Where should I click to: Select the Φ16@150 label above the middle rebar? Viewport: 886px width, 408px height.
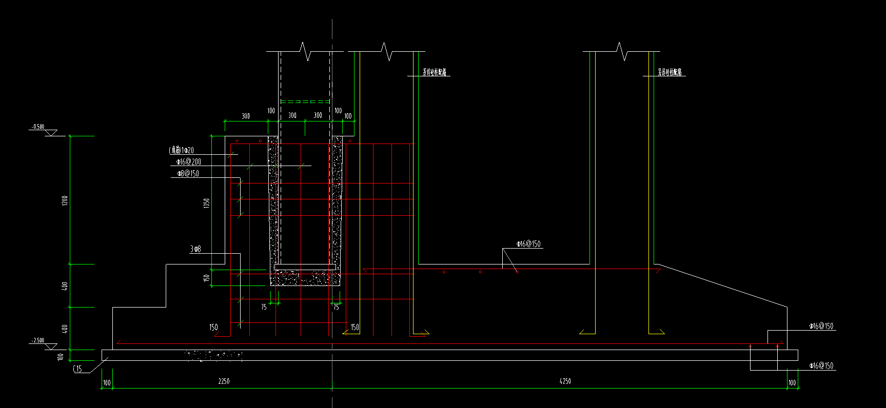tap(528, 244)
